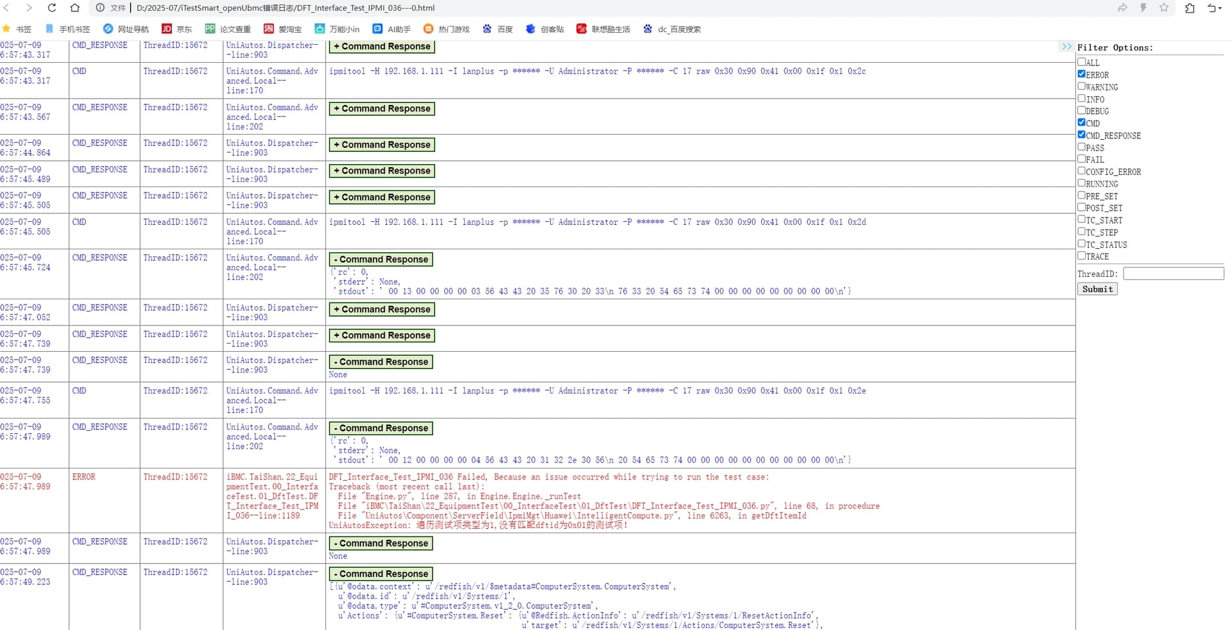This screenshot has height=630, width=1232.
Task: Open the 论文查重 bookmark
Action: 228,29
